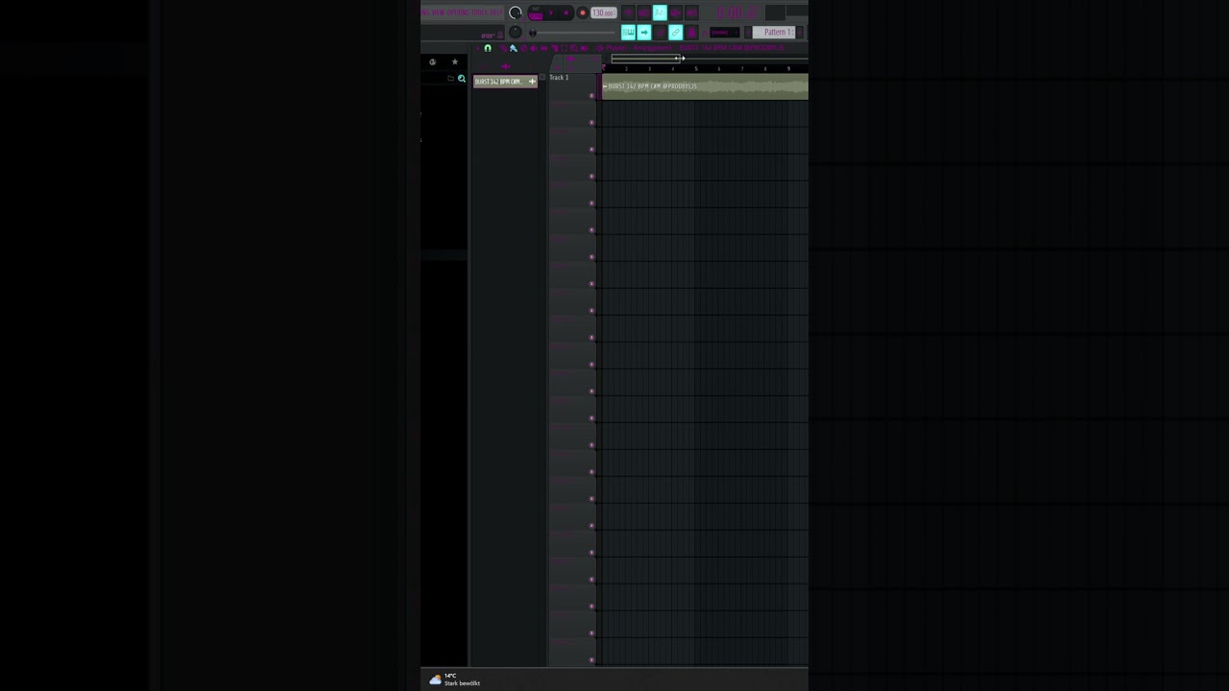Viewport: 1229px width, 691px height.
Task: Click the red Record button
Action: (583, 12)
